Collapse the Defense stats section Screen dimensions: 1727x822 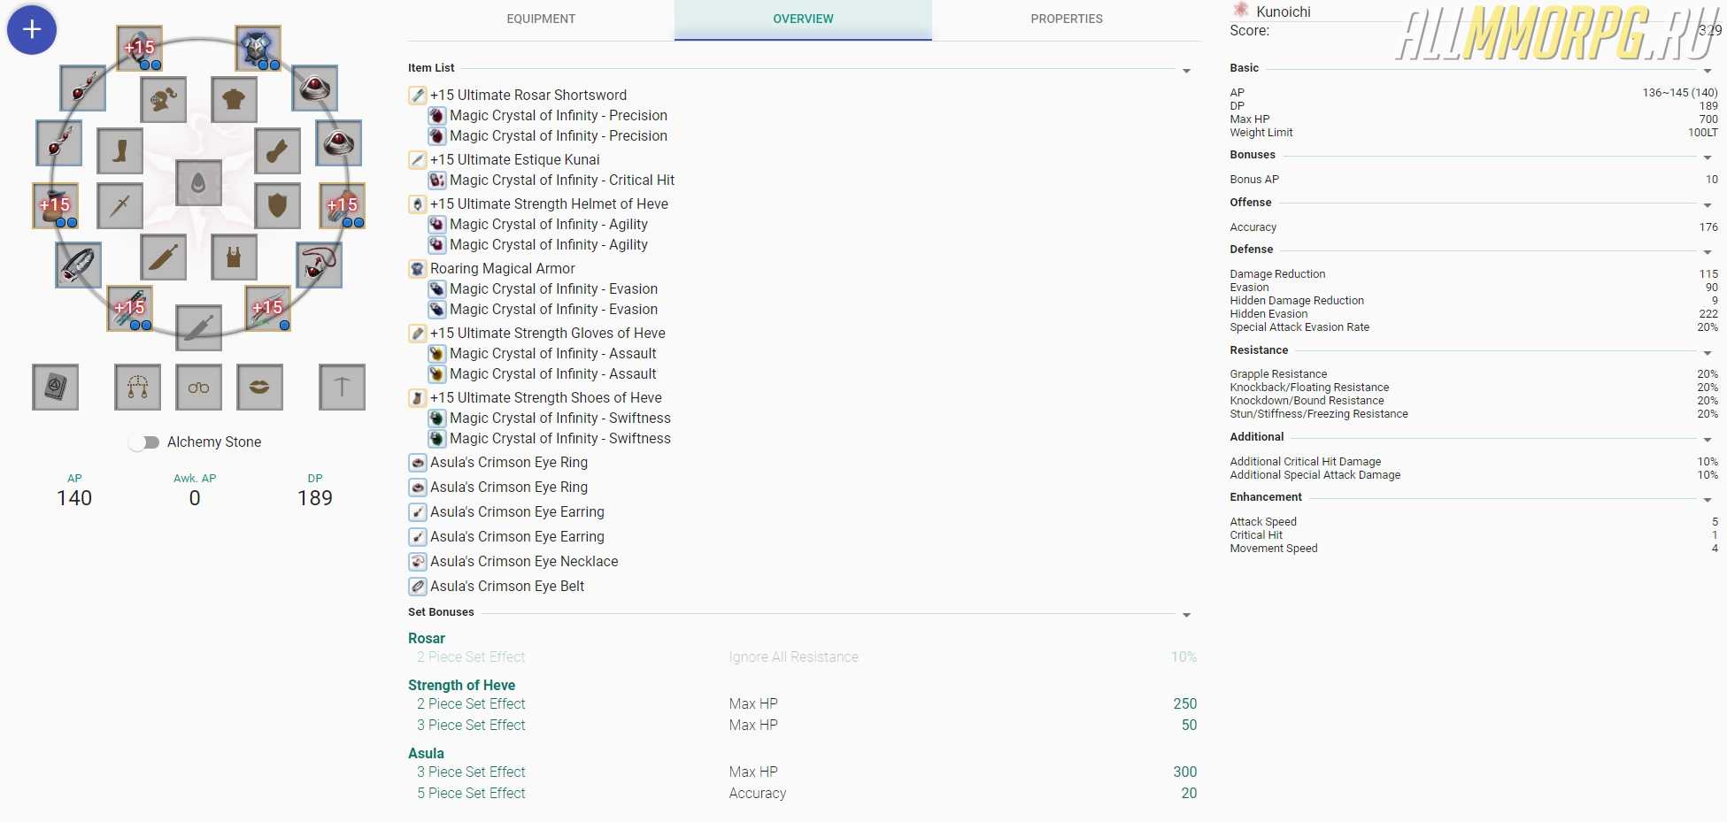coord(1708,252)
